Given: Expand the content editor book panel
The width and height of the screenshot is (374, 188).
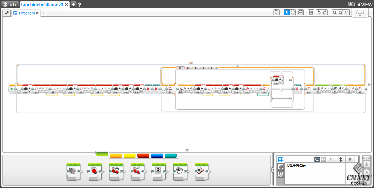Looking at the screenshot, I should coord(360,13).
